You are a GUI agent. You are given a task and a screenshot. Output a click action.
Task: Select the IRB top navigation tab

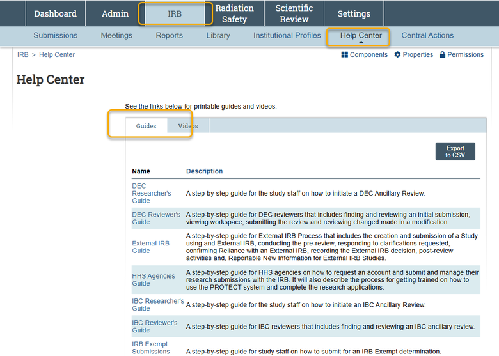coord(175,13)
